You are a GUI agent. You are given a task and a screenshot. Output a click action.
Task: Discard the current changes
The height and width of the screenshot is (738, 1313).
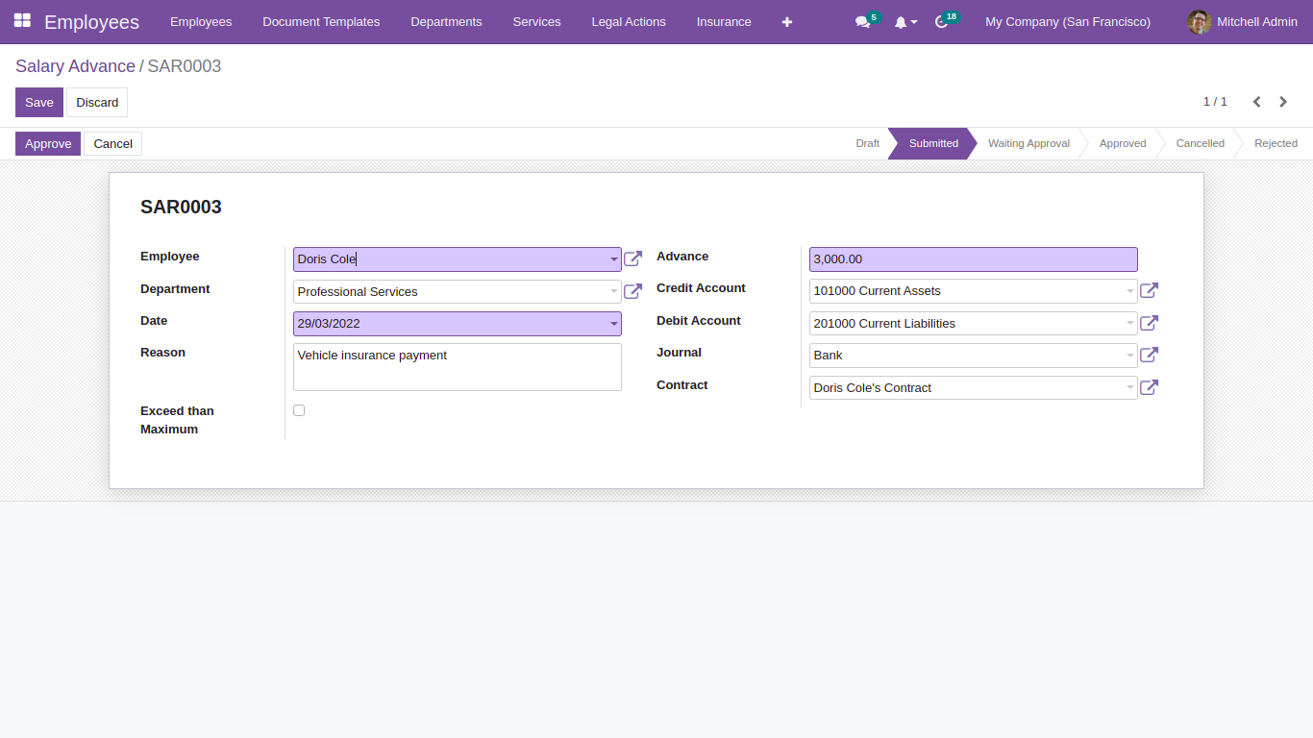96,102
